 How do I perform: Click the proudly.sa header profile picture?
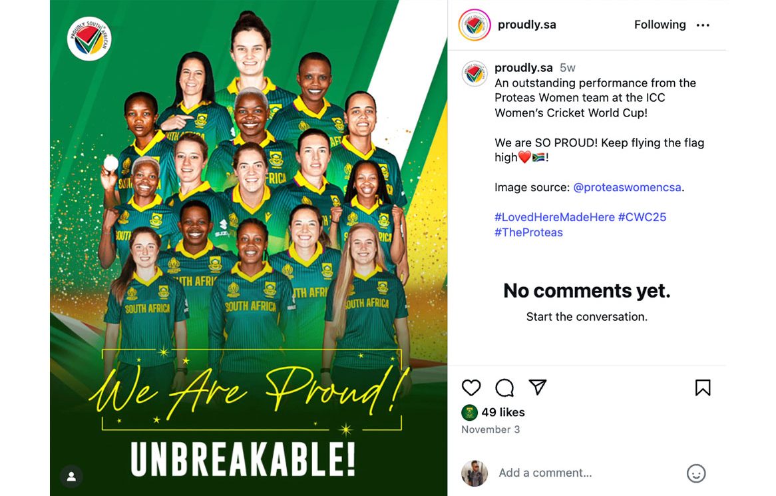coord(475,25)
